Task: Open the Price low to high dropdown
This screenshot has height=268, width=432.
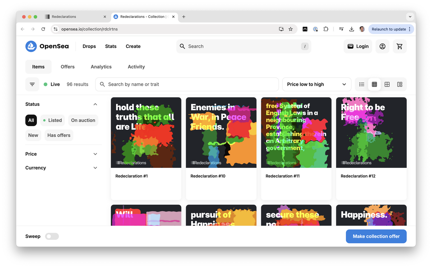Action: coord(317,84)
